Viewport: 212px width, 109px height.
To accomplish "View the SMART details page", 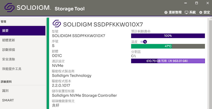I will 23,100.
